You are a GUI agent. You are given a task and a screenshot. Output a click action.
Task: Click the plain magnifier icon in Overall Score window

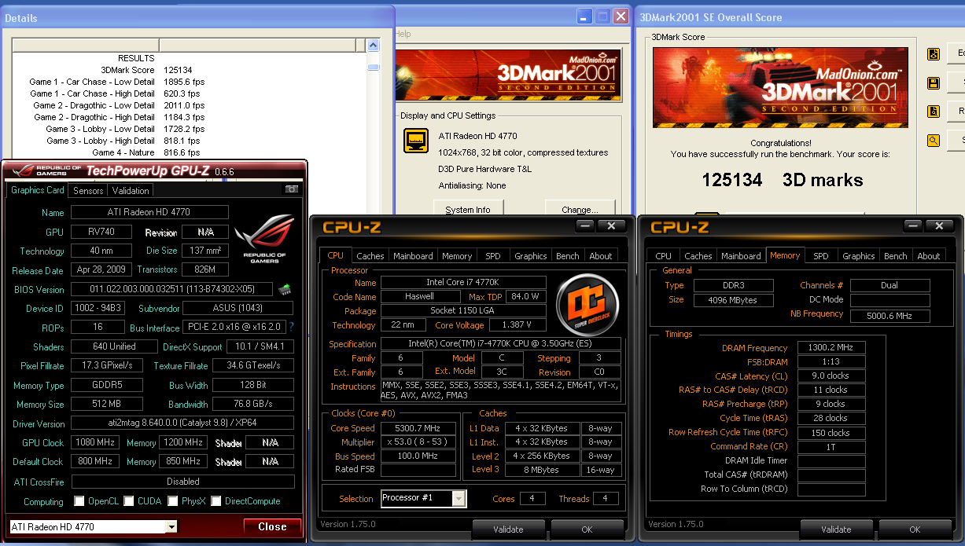(x=934, y=141)
